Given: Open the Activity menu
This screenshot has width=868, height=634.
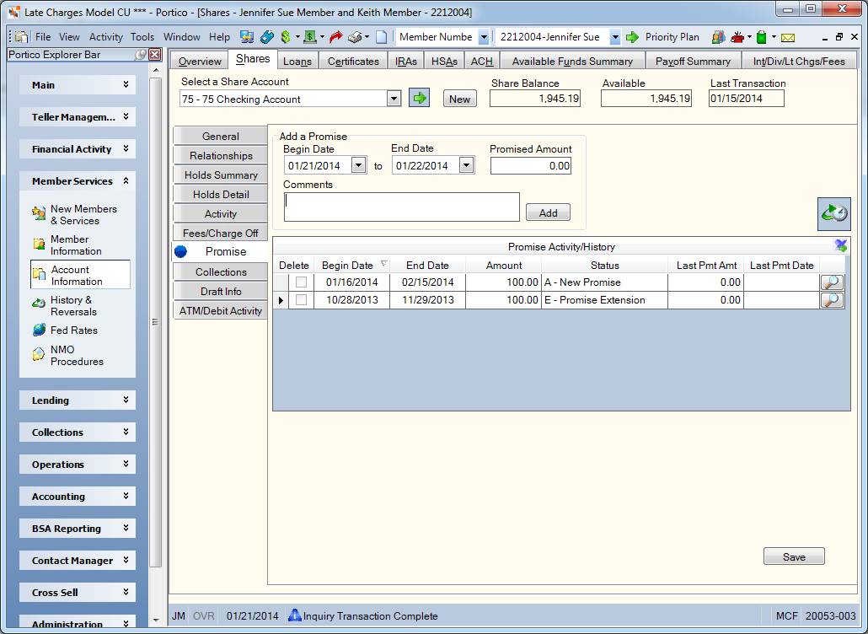Looking at the screenshot, I should (x=105, y=37).
